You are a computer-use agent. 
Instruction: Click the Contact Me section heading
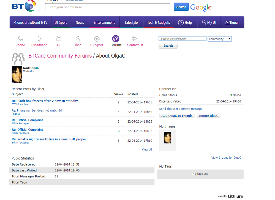click(x=167, y=89)
